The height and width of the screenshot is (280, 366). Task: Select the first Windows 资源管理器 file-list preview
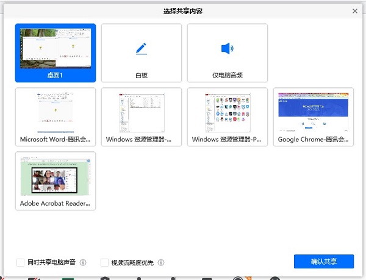[x=142, y=111]
